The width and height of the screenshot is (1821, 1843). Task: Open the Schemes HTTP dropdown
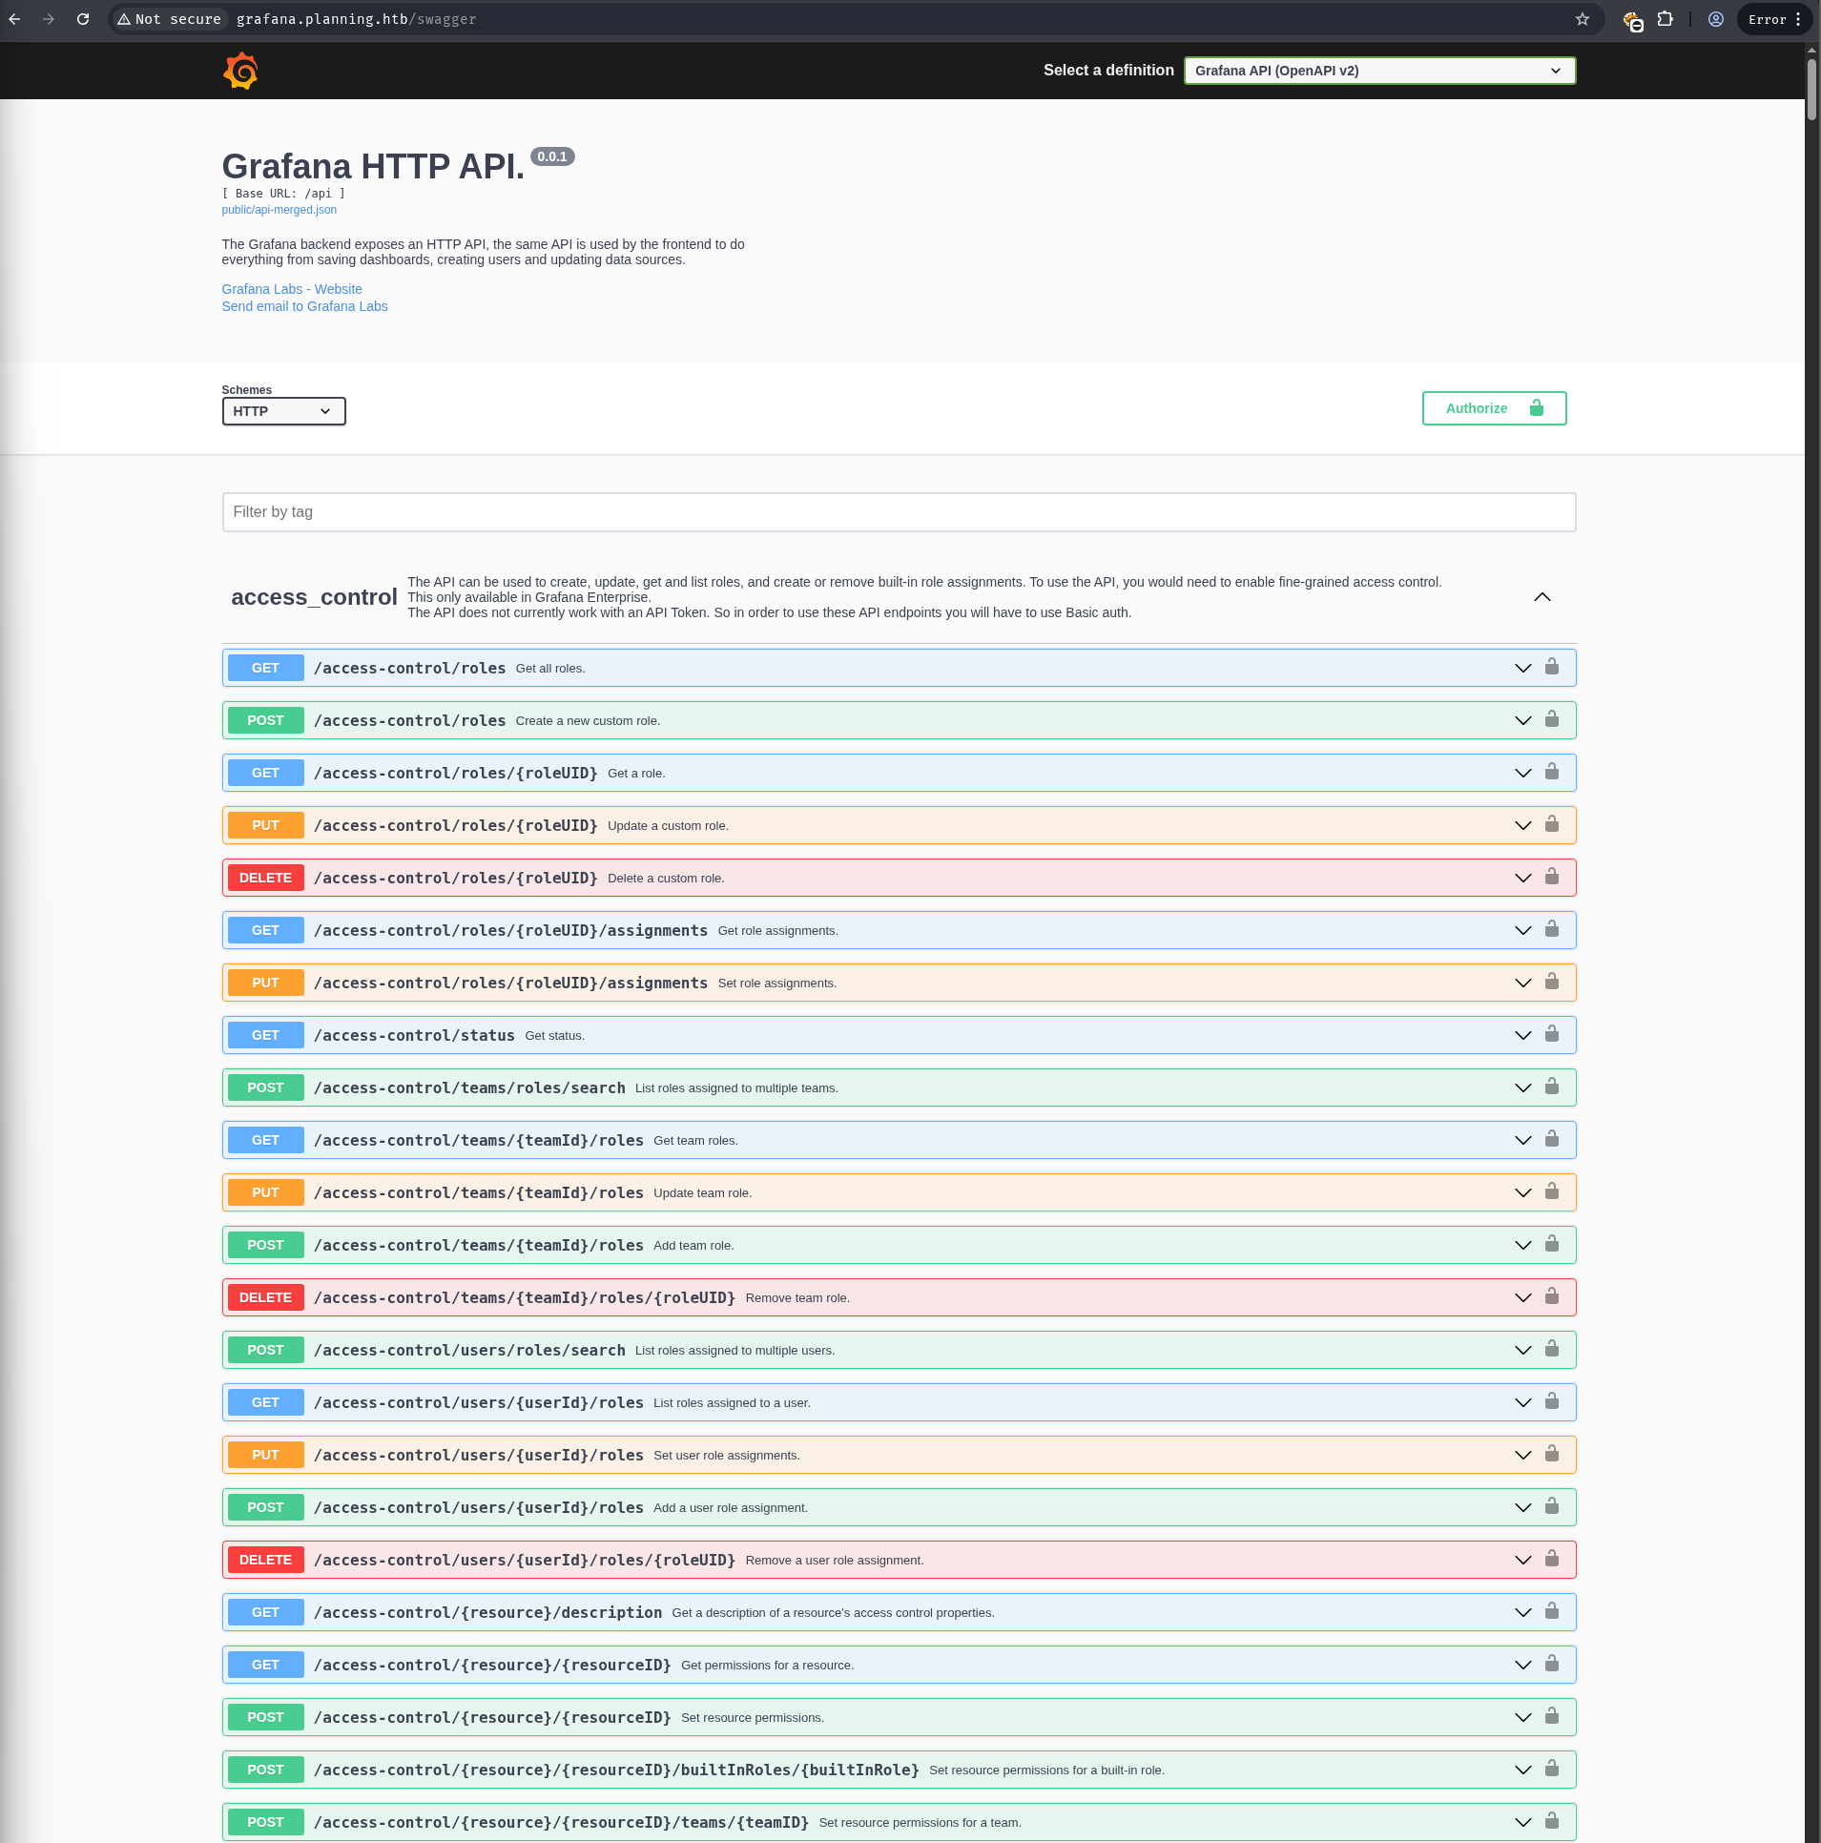(x=283, y=411)
